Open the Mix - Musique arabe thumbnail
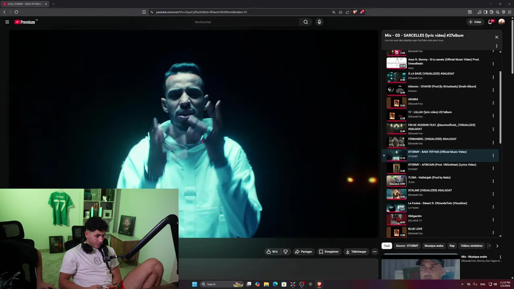The image size is (514, 289). [x=420, y=266]
